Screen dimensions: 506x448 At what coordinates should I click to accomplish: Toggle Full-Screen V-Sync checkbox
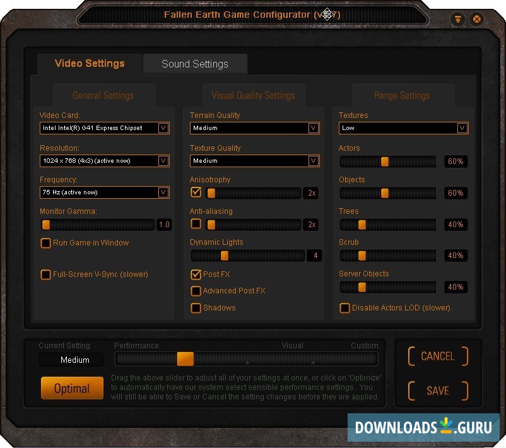pyautogui.click(x=46, y=274)
